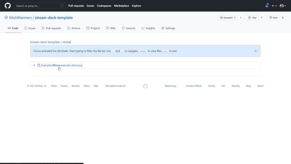Open Issues in top navigation bar
This screenshot has width=291, height=164.
90,6
